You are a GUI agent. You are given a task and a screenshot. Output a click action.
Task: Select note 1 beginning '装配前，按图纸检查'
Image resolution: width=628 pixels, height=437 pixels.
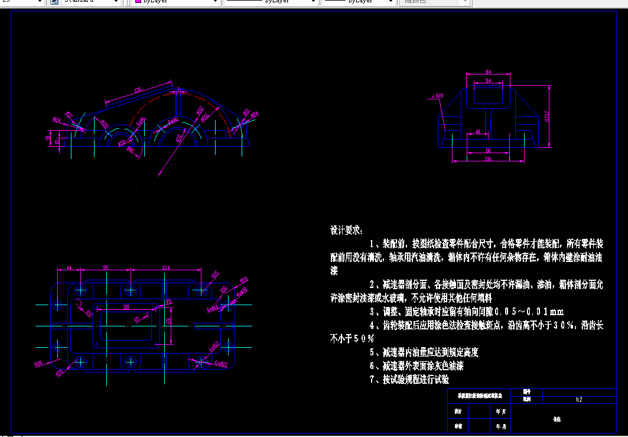[x=467, y=257]
